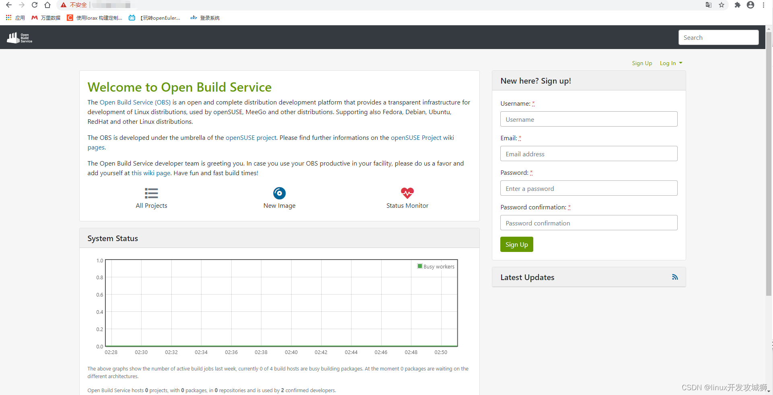Click the browser home icon
Image resolution: width=773 pixels, height=395 pixels.
47,5
